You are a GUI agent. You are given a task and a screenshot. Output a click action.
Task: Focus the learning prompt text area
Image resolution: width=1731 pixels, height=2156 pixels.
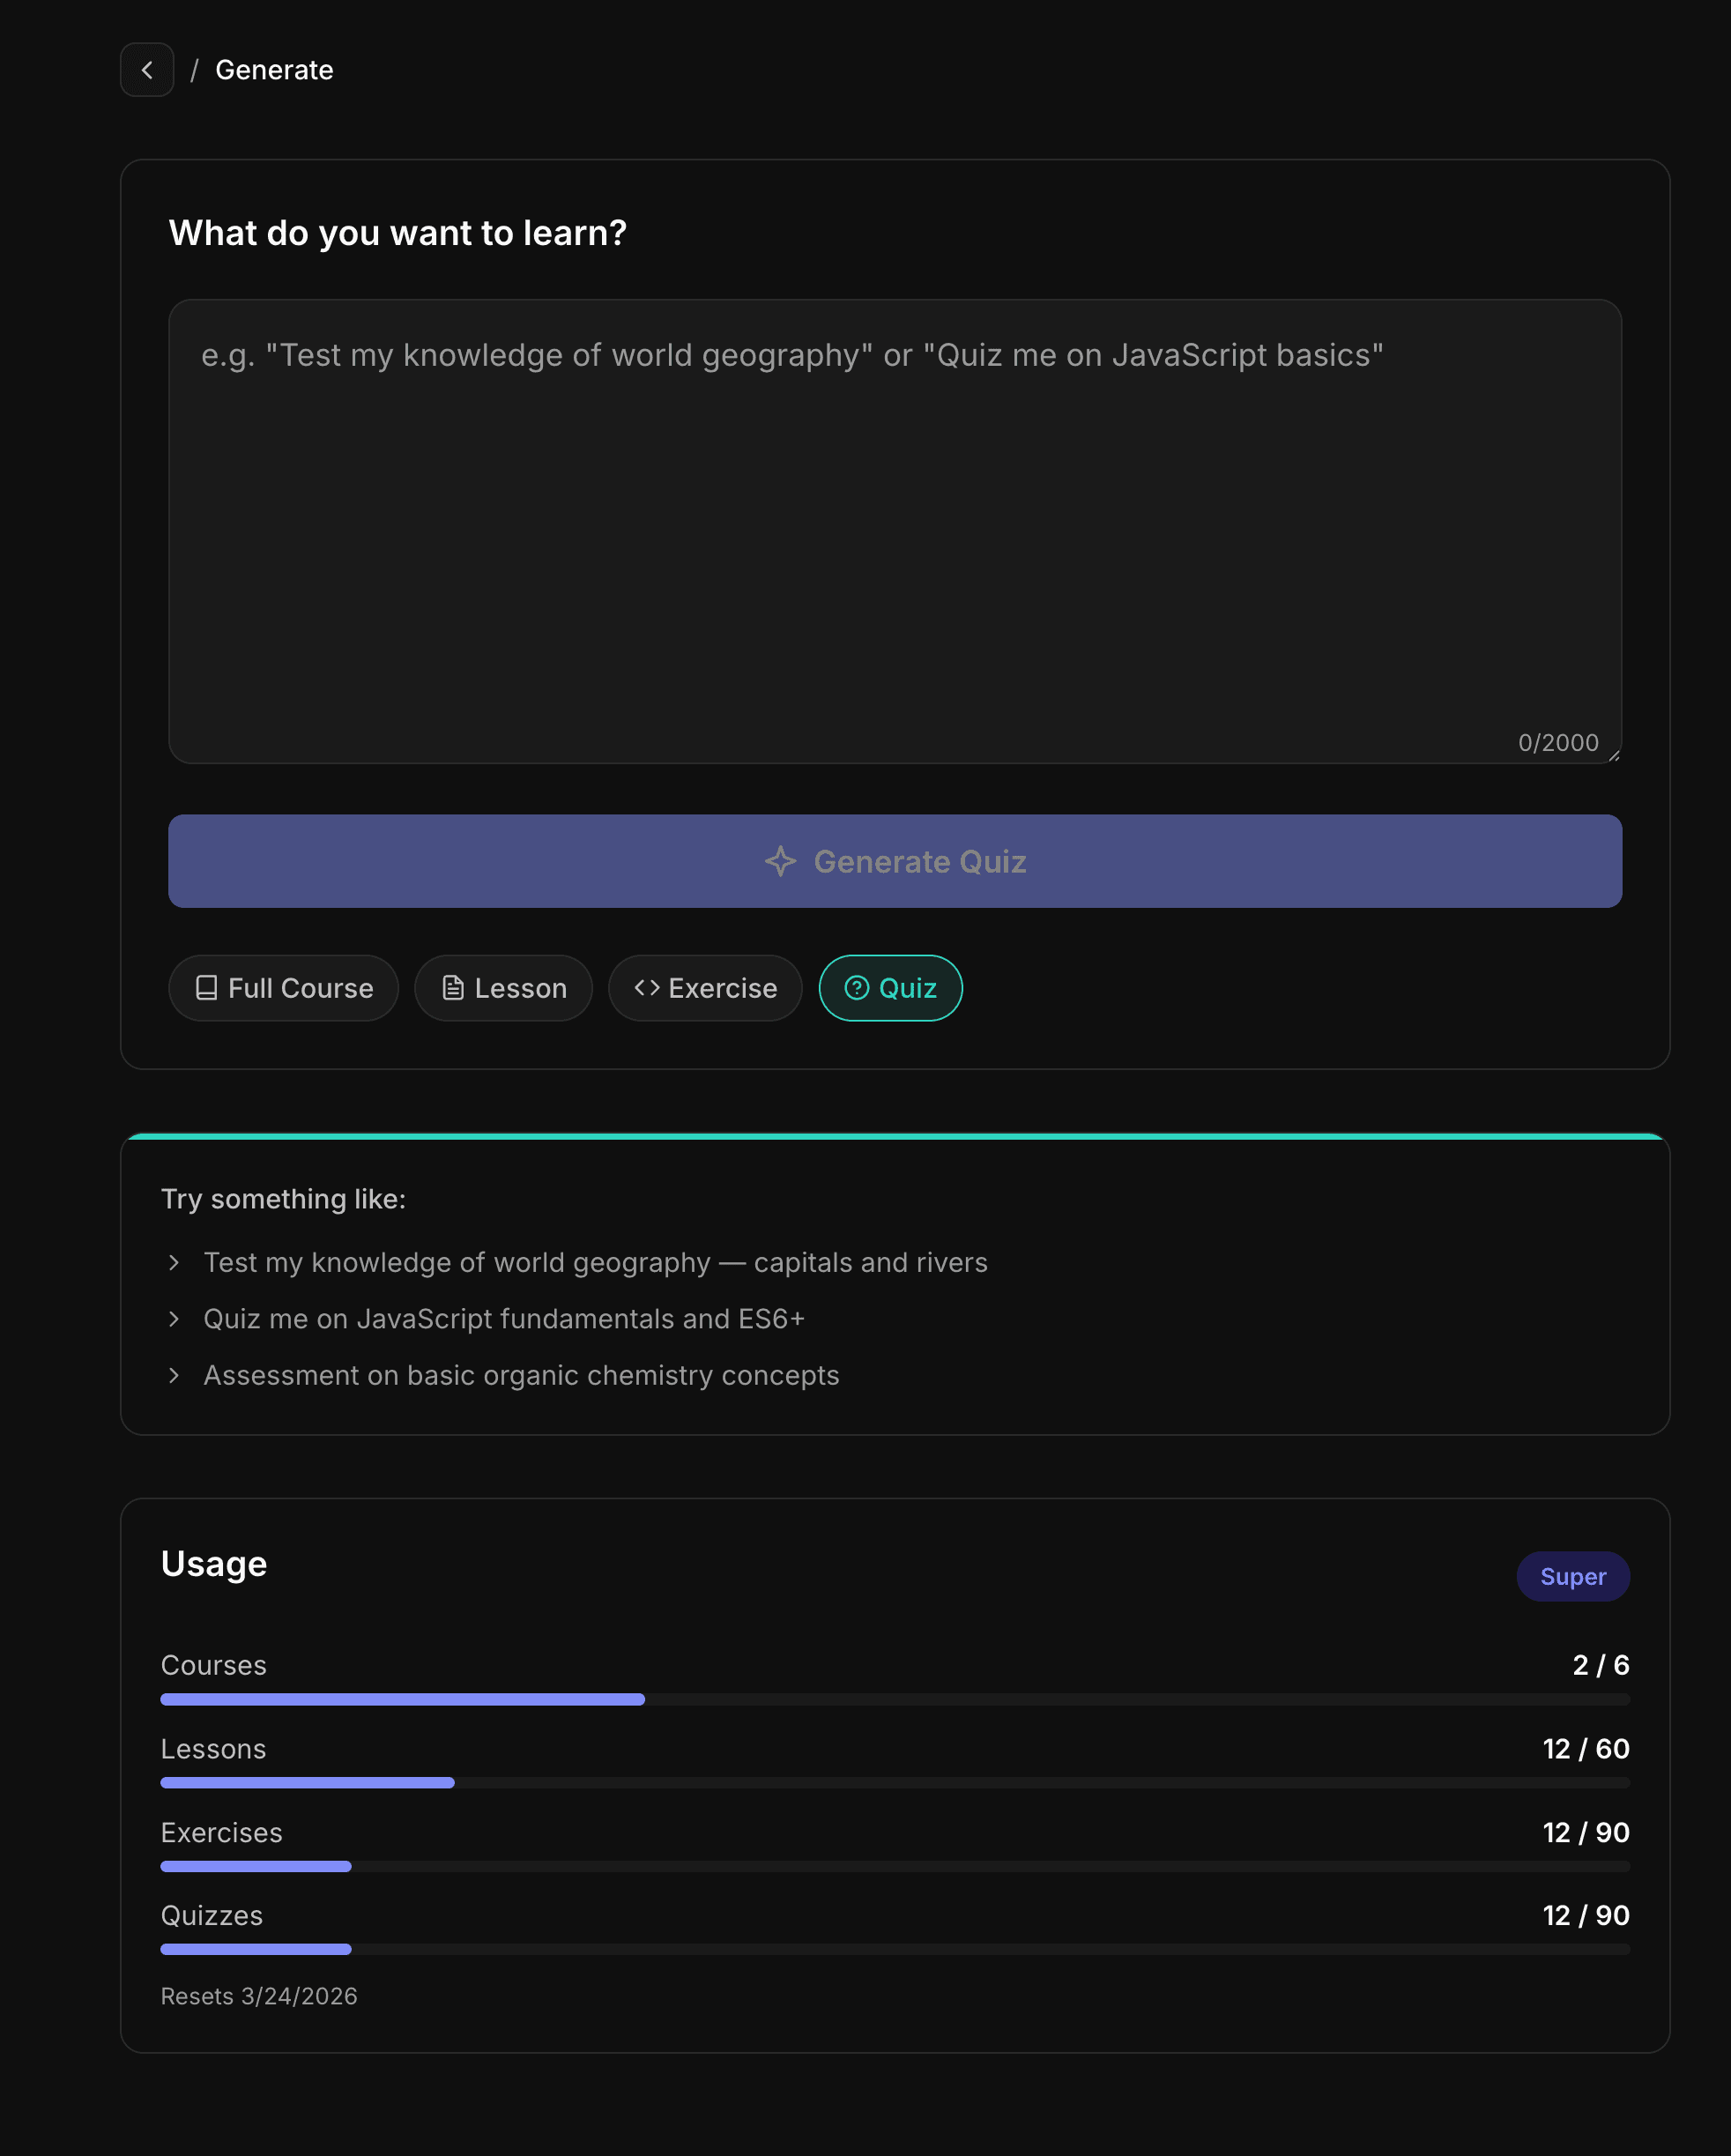(x=895, y=530)
